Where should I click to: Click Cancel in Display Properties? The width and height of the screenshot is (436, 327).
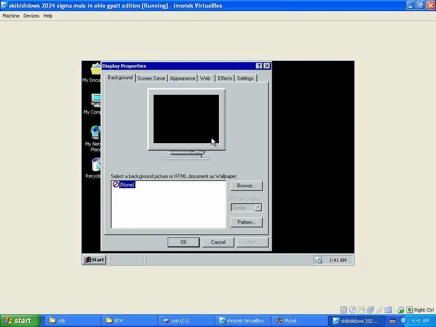pos(218,242)
